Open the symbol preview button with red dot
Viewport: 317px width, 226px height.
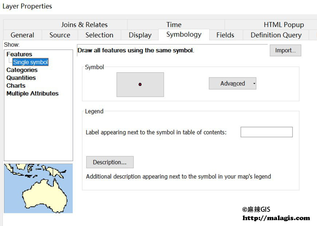[x=140, y=84]
